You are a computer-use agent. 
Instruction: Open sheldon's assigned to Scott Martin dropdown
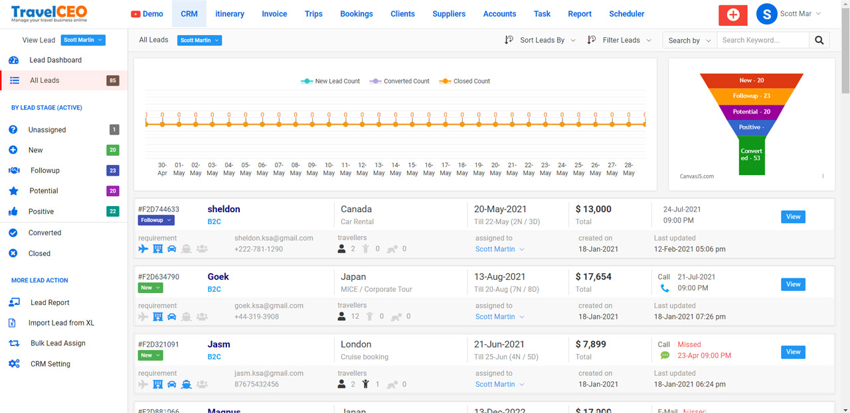[x=500, y=249]
